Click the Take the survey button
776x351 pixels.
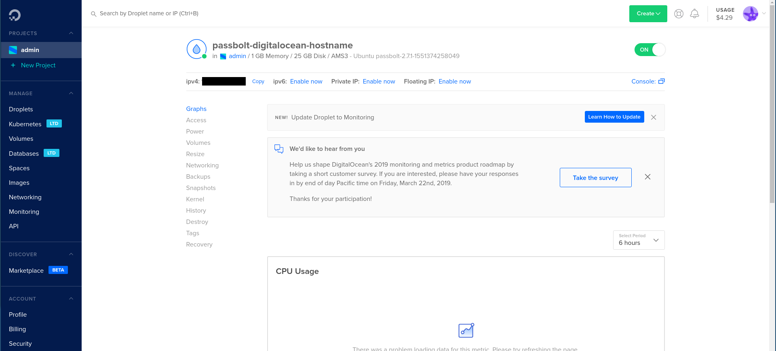[596, 178]
